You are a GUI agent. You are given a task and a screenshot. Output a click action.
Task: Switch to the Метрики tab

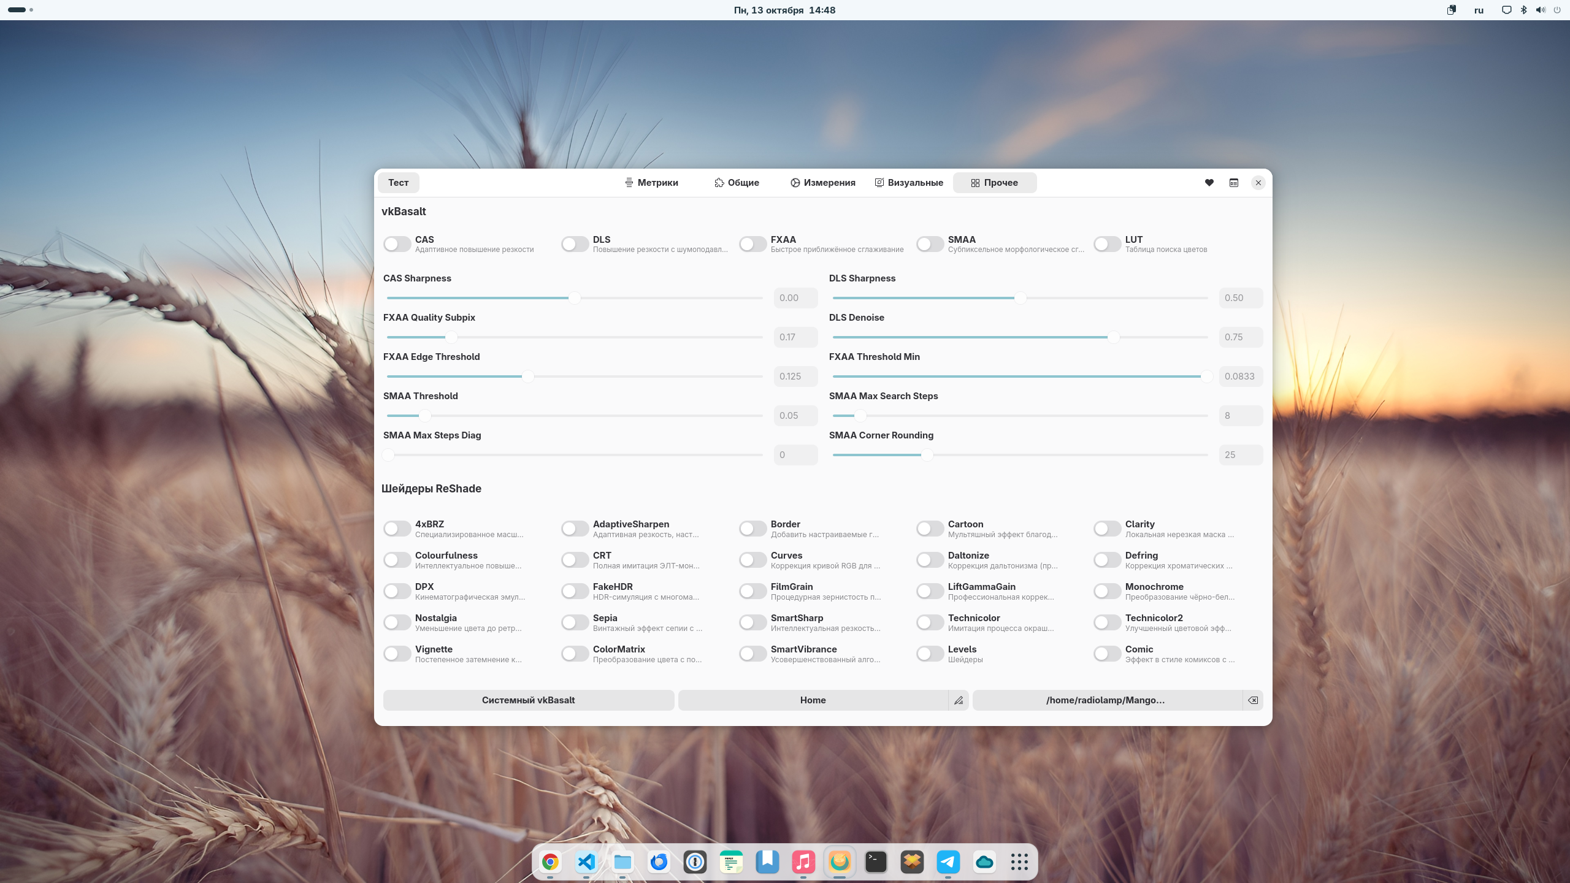(x=651, y=183)
